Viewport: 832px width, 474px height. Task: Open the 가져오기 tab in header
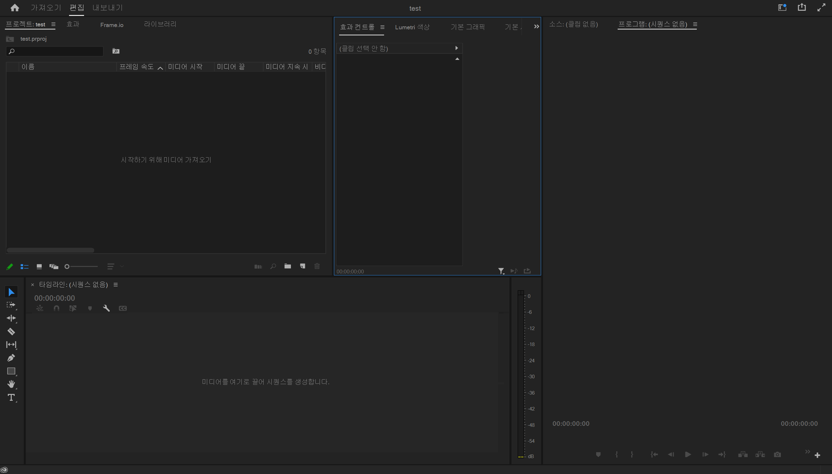[46, 8]
